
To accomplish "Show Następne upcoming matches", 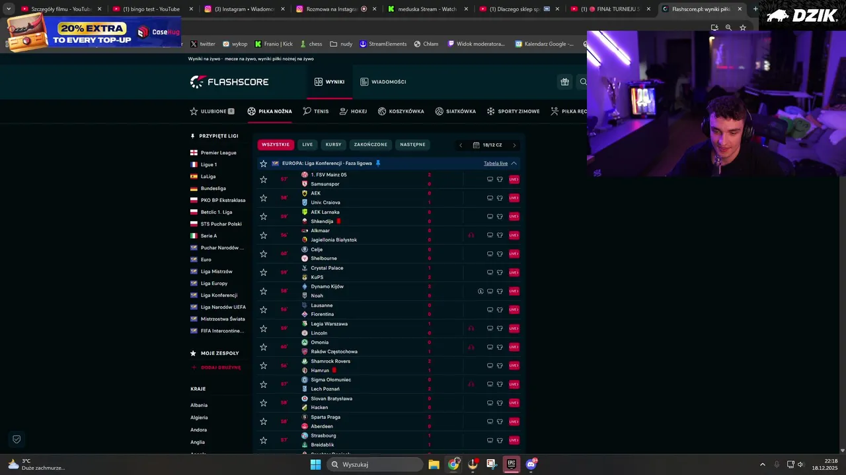I will coord(412,144).
